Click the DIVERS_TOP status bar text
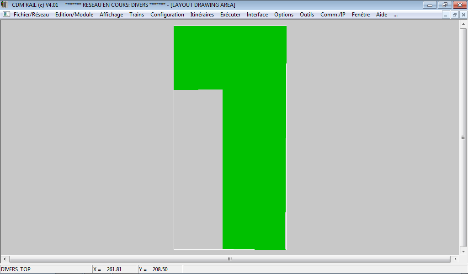This screenshot has width=468, height=274. (x=16, y=269)
